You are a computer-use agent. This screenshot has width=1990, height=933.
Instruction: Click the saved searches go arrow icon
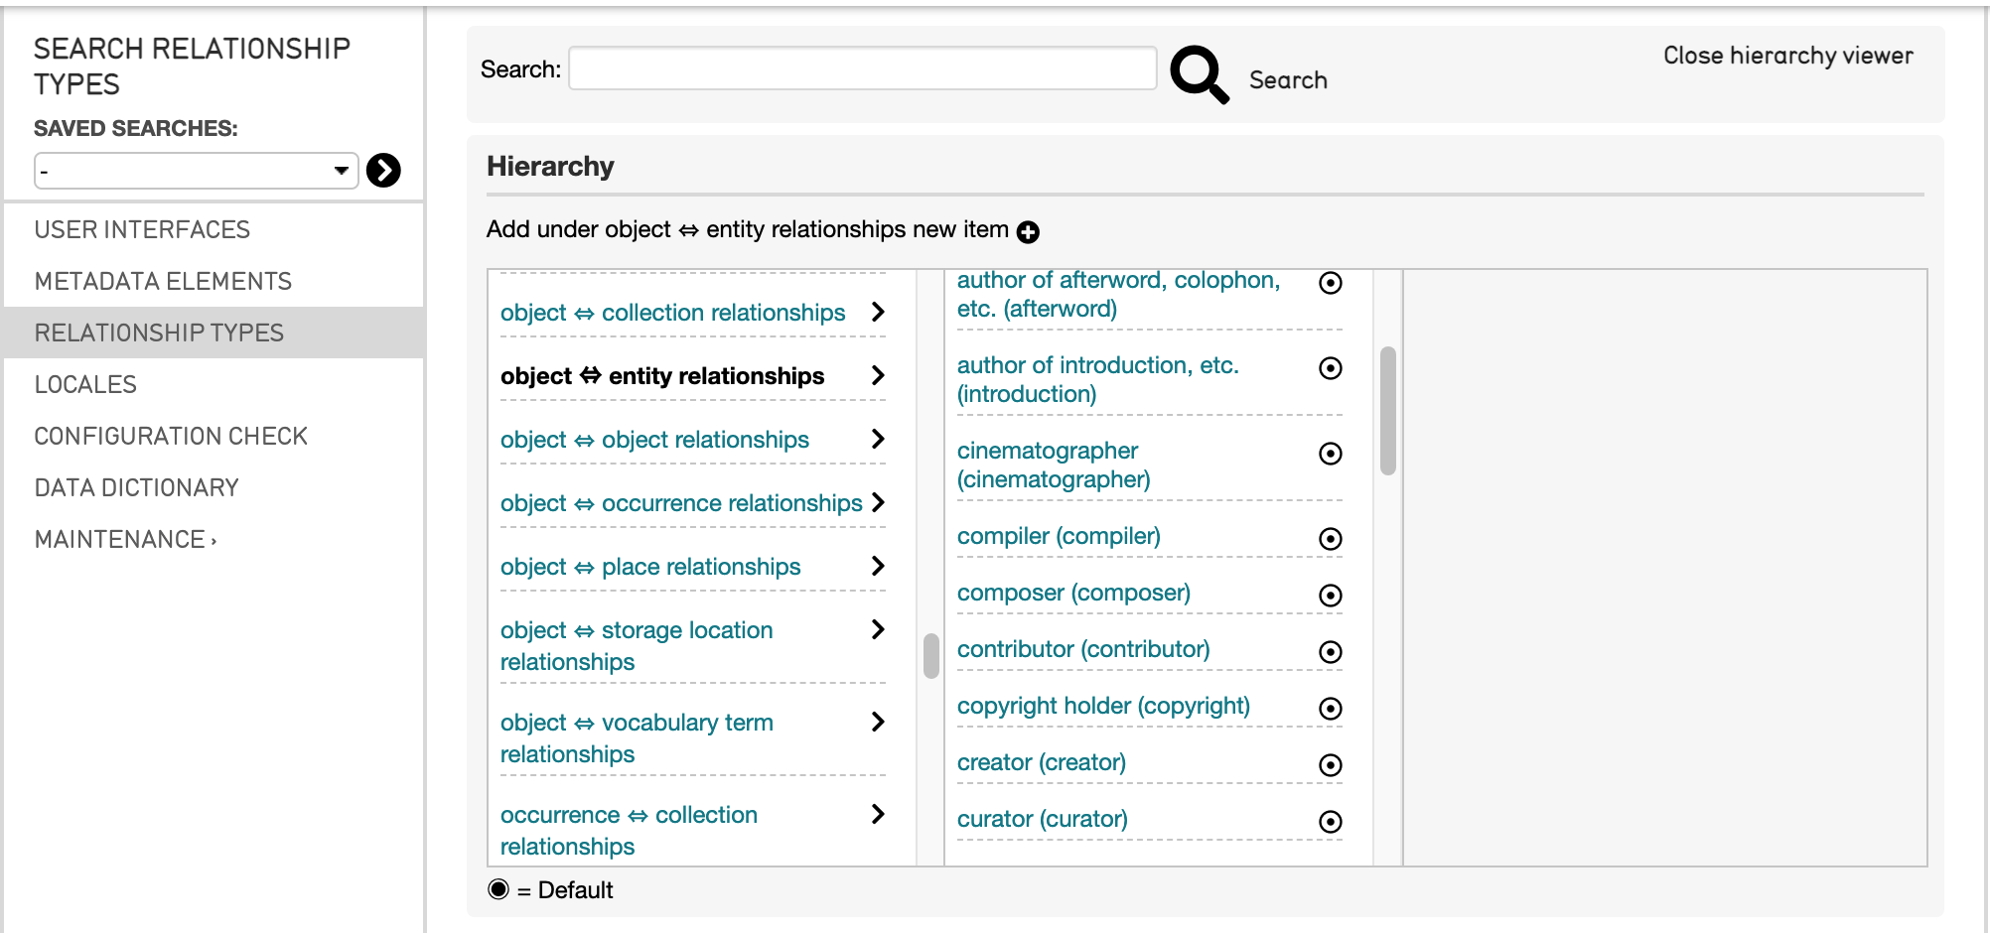click(x=383, y=171)
